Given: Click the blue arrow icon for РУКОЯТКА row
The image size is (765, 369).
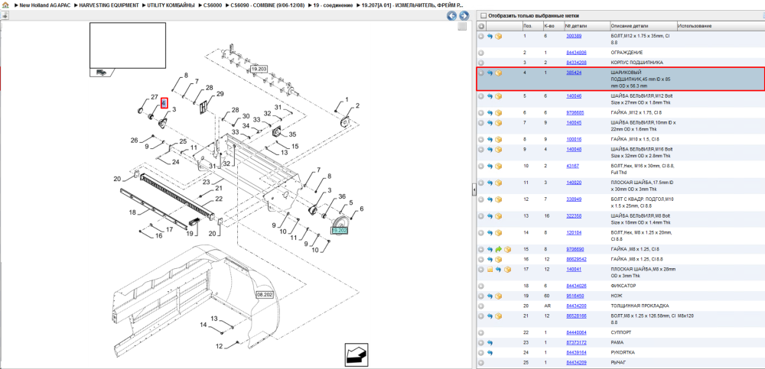Looking at the screenshot, I should tap(490, 352).
